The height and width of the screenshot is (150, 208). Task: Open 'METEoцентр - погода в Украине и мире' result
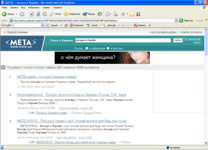click(47, 77)
